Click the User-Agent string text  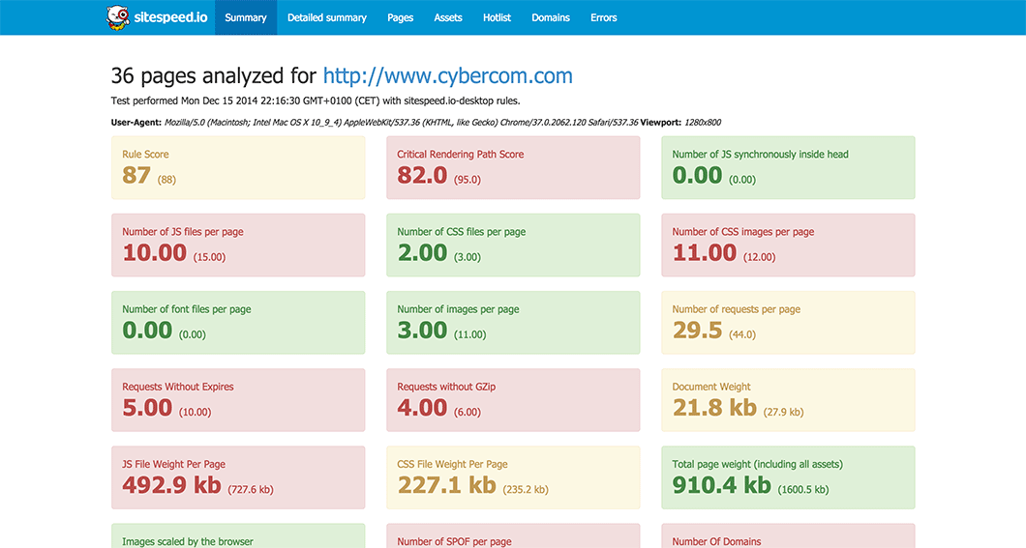point(401,122)
